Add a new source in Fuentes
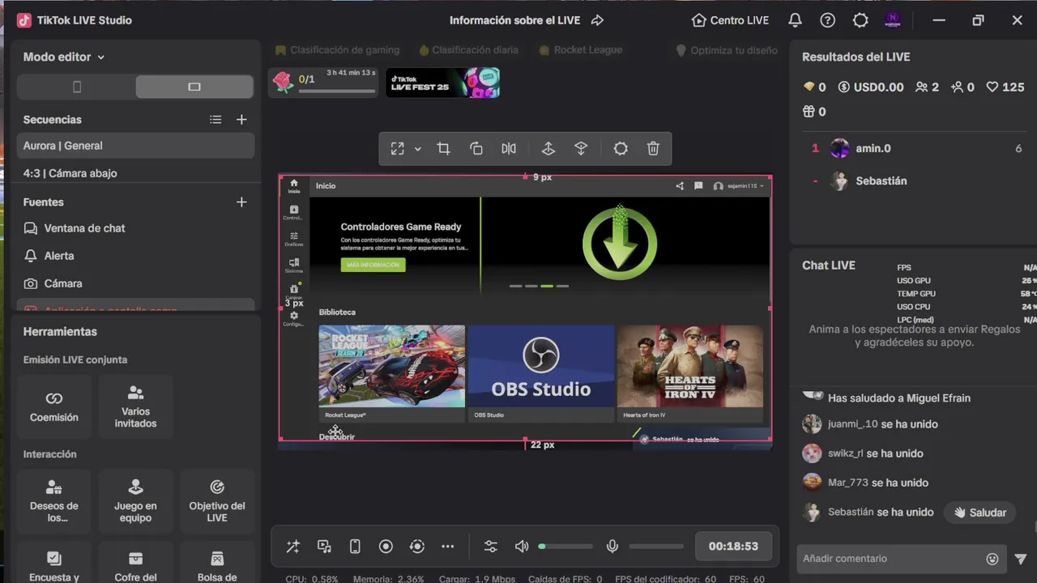Screen dimensions: 1037x583 coord(241,202)
